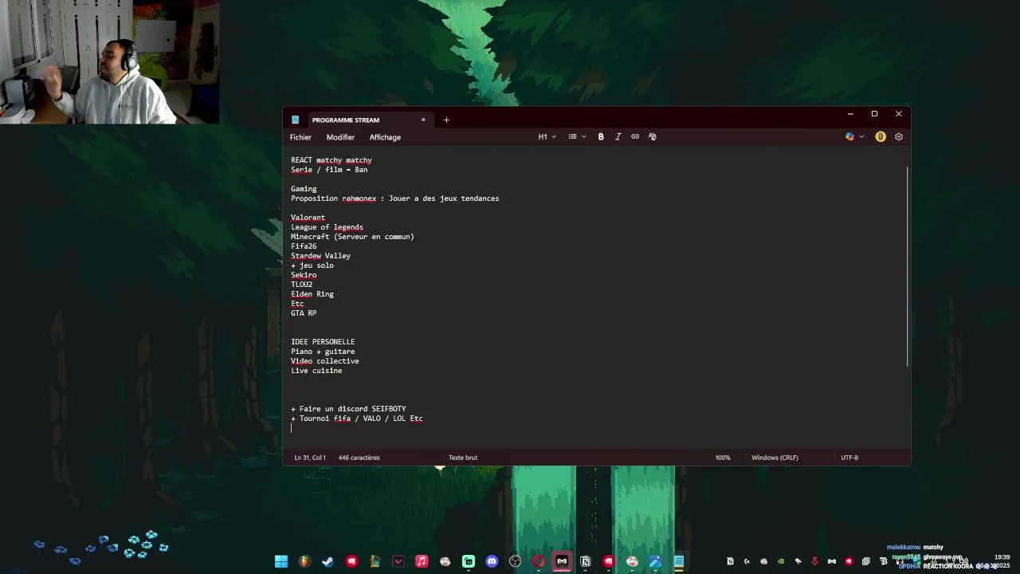Open the list style dropdown

(x=577, y=136)
